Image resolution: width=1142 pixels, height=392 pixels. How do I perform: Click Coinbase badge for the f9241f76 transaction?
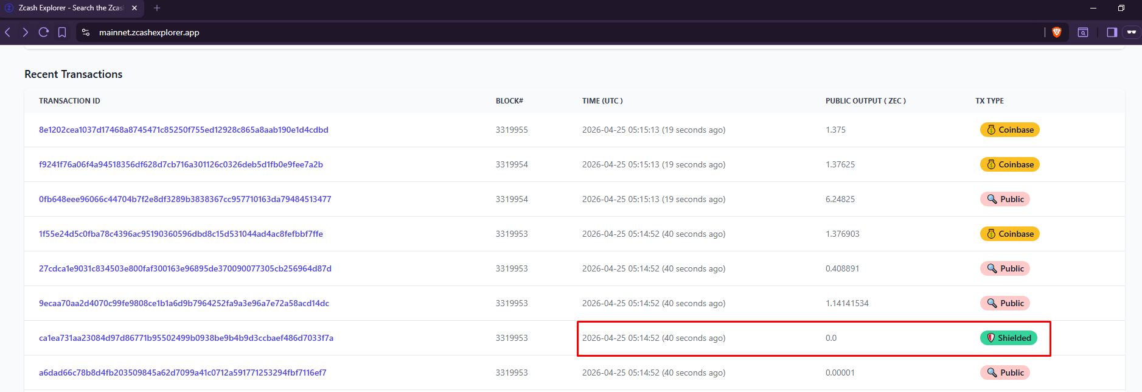click(1009, 164)
